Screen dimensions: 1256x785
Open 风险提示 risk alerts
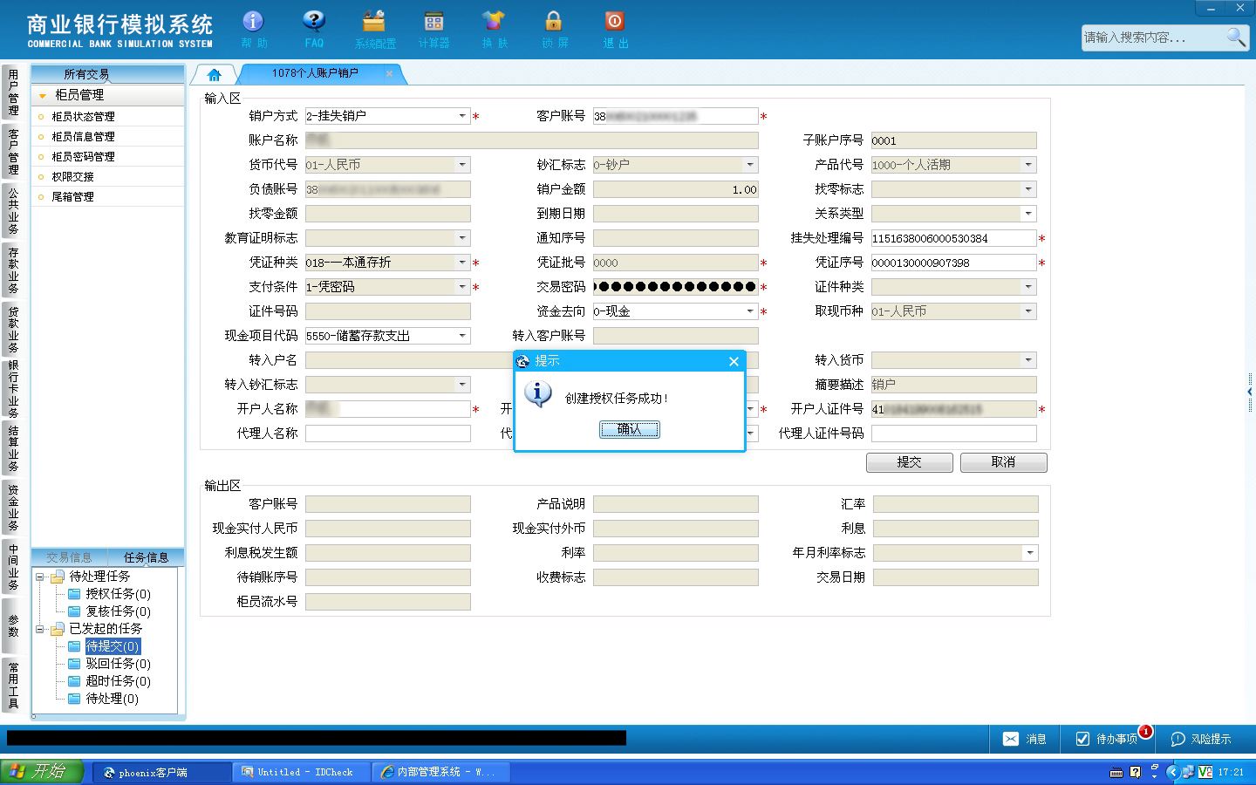(1201, 739)
